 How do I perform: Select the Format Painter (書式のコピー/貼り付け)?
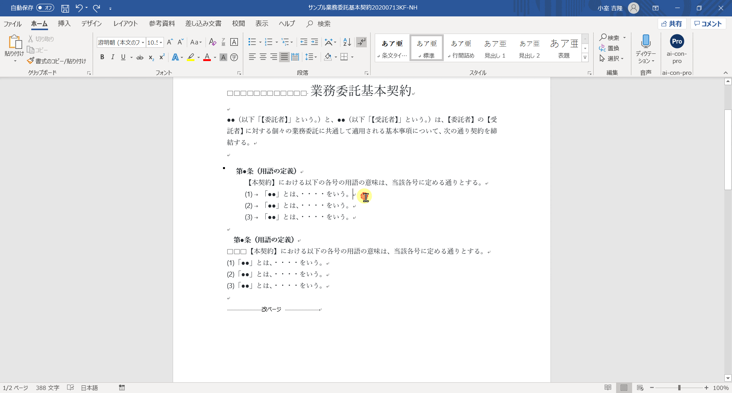pyautogui.click(x=56, y=61)
